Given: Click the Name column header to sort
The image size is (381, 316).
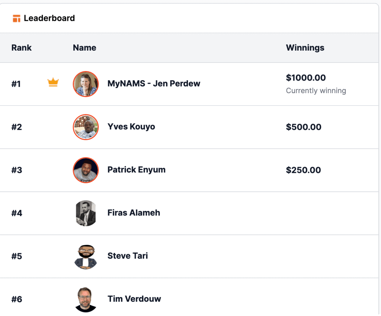Looking at the screenshot, I should [84, 48].
